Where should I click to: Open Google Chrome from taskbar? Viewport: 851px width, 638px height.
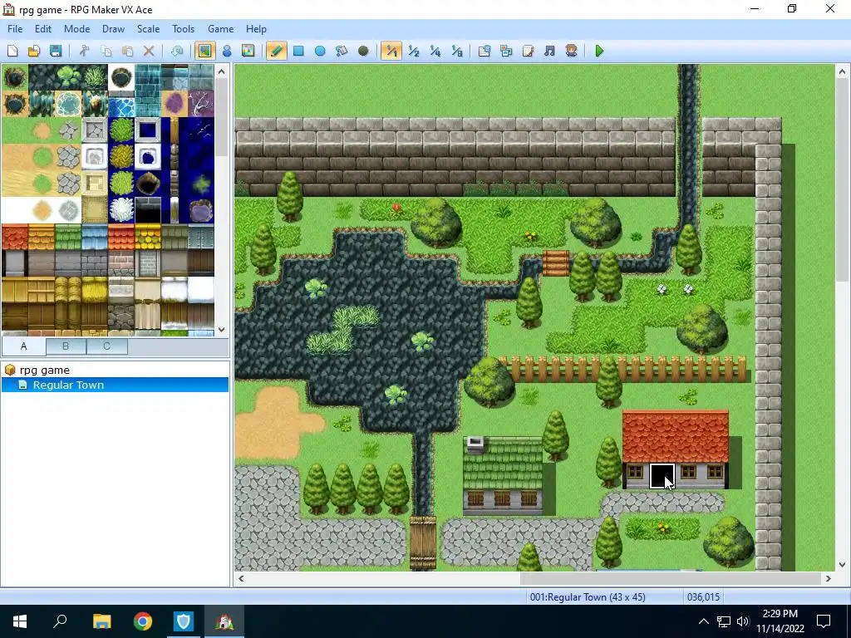tap(143, 621)
